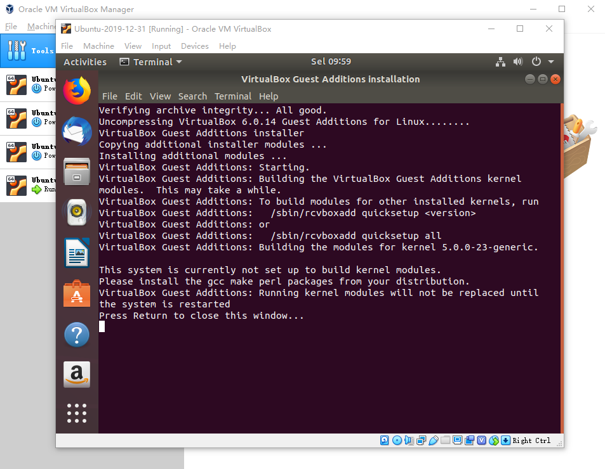The image size is (605, 469).
Task: Open the Amazon launcher in dock
Action: pyautogui.click(x=77, y=375)
